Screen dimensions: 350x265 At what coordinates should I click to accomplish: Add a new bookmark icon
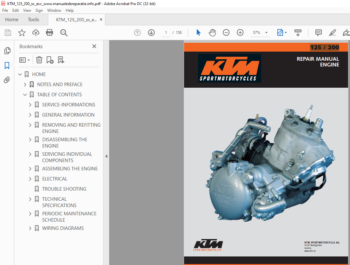pyautogui.click(x=50, y=60)
